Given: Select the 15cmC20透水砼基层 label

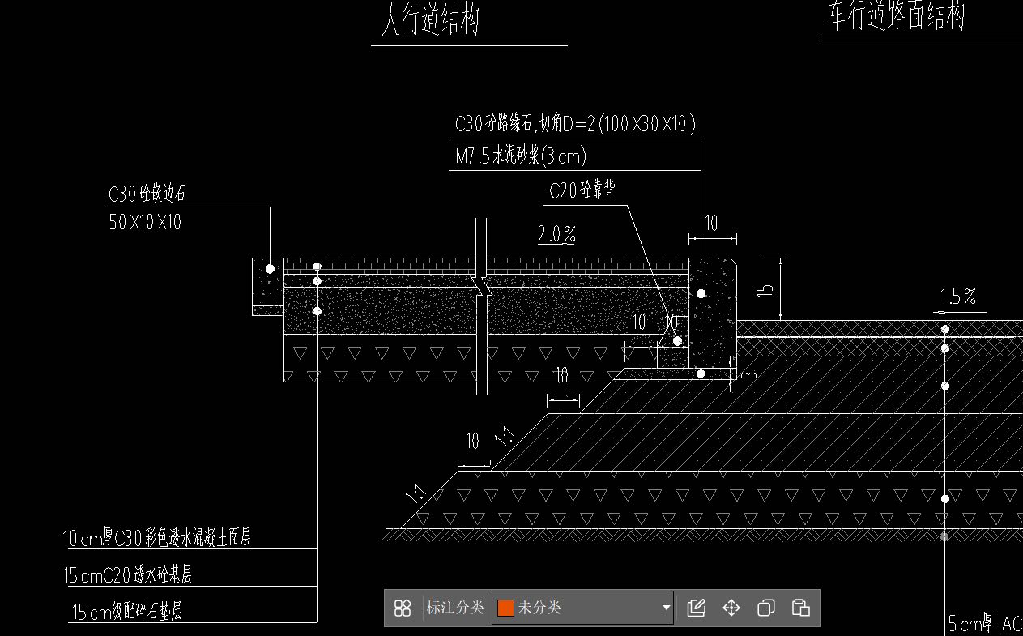Looking at the screenshot, I should (128, 575).
